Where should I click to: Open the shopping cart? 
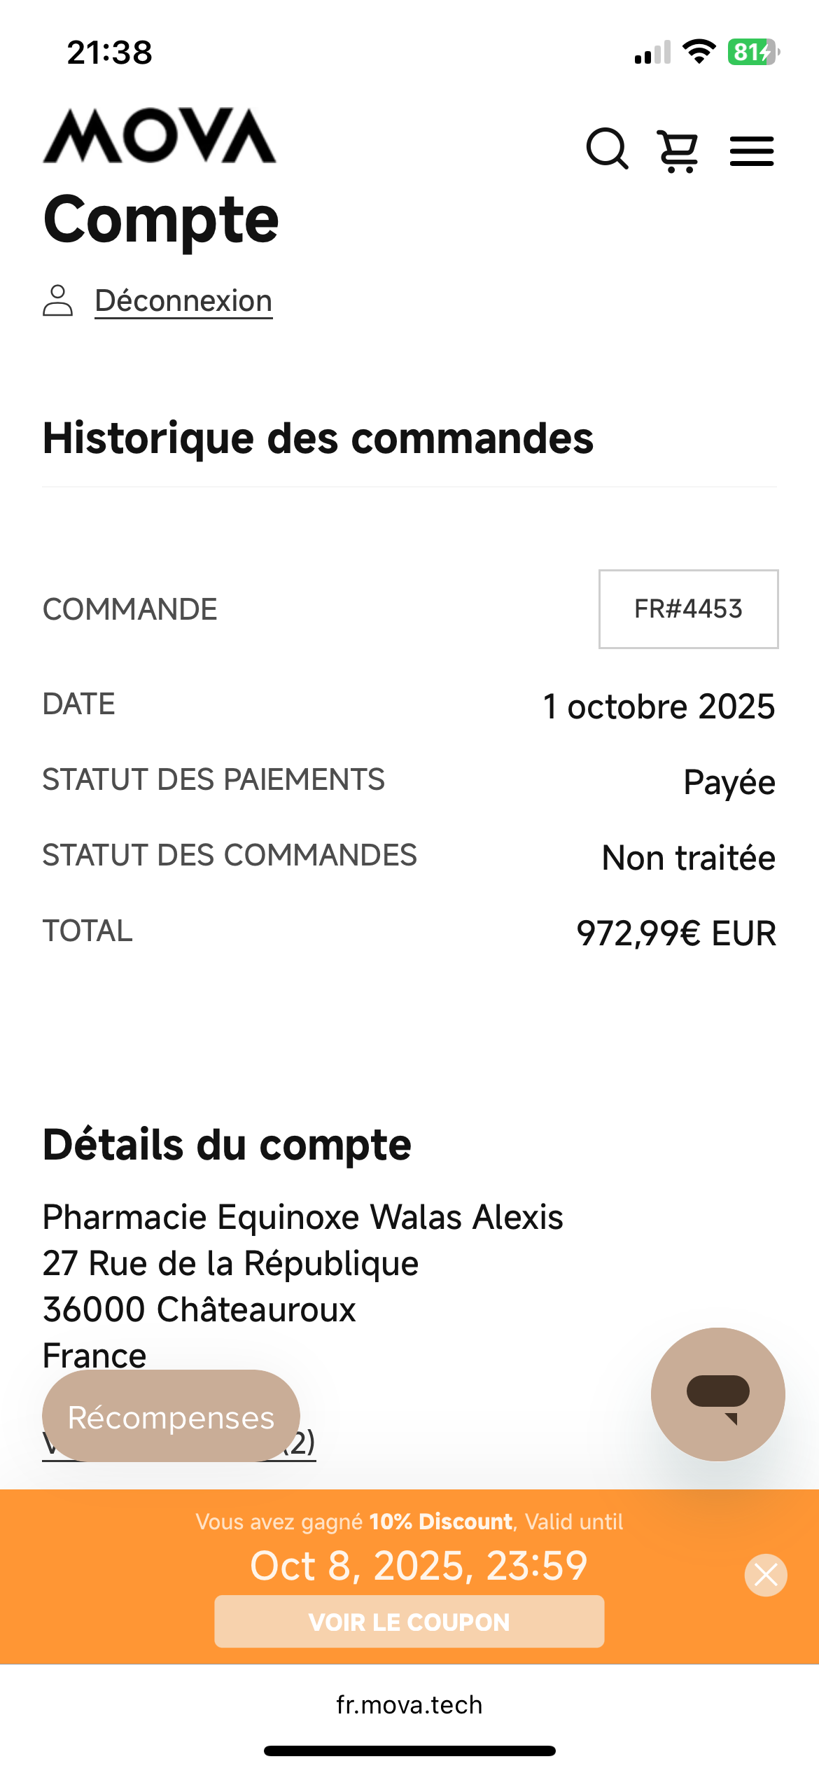pos(678,151)
